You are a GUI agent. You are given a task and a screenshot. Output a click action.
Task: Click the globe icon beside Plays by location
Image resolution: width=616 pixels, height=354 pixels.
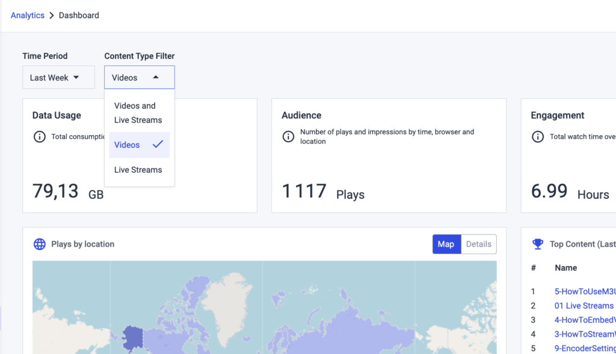tap(39, 244)
